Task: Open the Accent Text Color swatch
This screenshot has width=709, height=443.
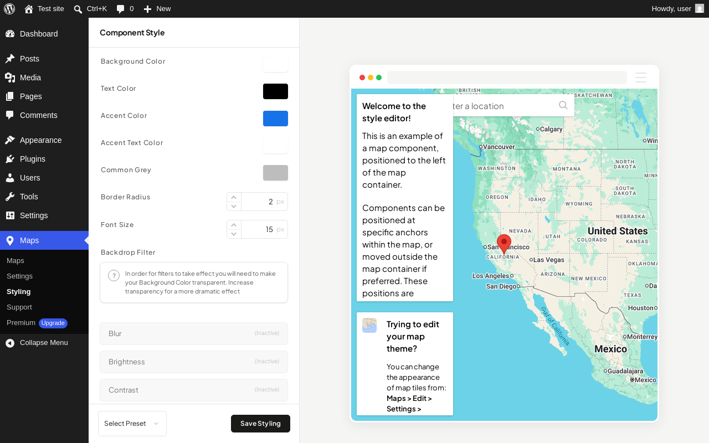Action: click(x=275, y=146)
